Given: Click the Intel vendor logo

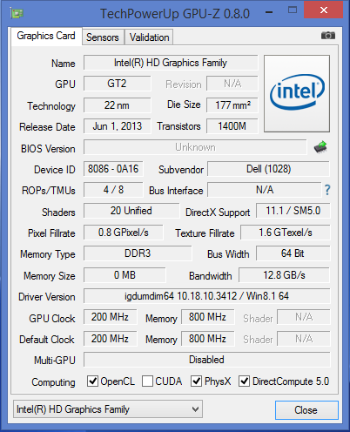Looking at the screenshot, I should 297,93.
